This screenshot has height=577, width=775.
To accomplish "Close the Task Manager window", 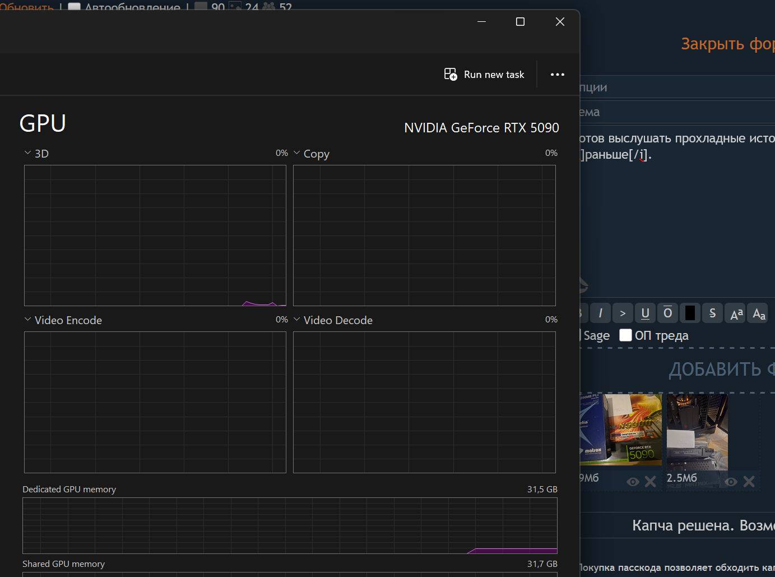I will point(560,21).
